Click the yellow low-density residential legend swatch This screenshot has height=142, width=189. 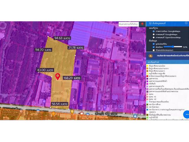coord(148,66)
